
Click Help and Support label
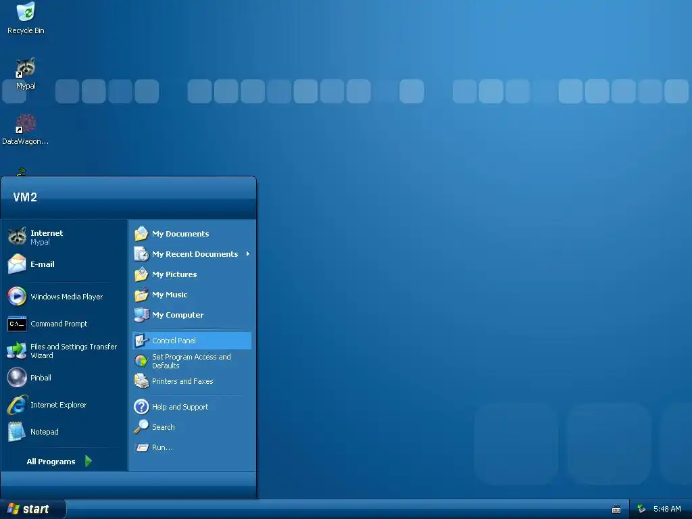point(180,407)
